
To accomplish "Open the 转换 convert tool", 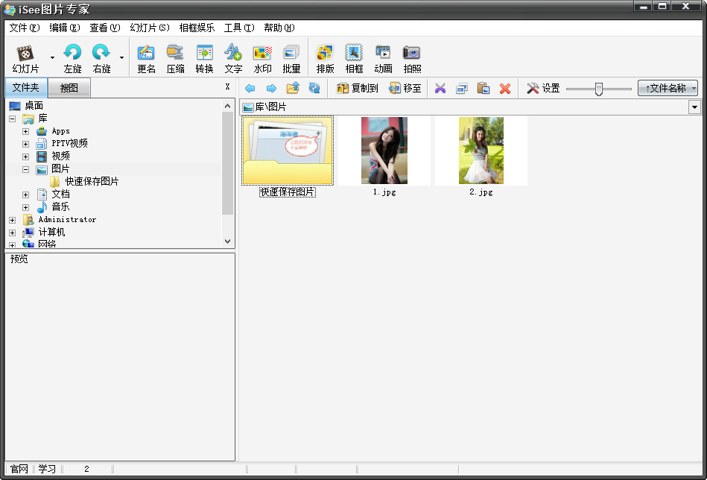I will (x=204, y=59).
